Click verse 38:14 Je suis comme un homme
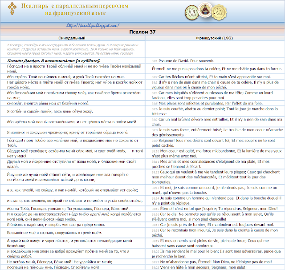The height and width of the screenshot is (270, 285). (216, 201)
